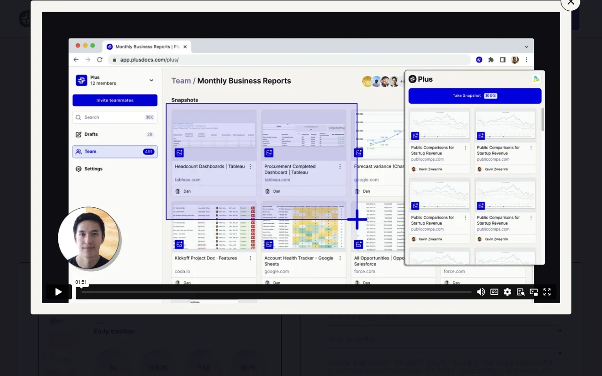The width and height of the screenshot is (602, 376).
Task: Click the browser back arrow
Action: (x=76, y=60)
